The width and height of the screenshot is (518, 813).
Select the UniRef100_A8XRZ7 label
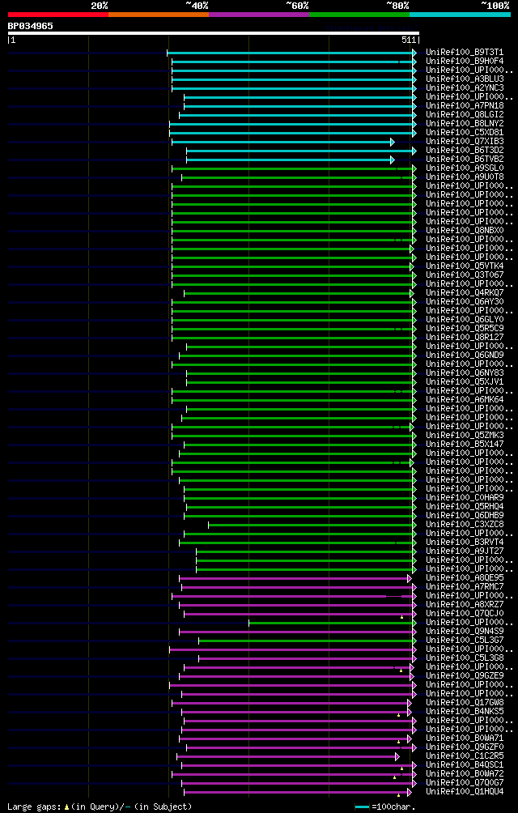465,605
